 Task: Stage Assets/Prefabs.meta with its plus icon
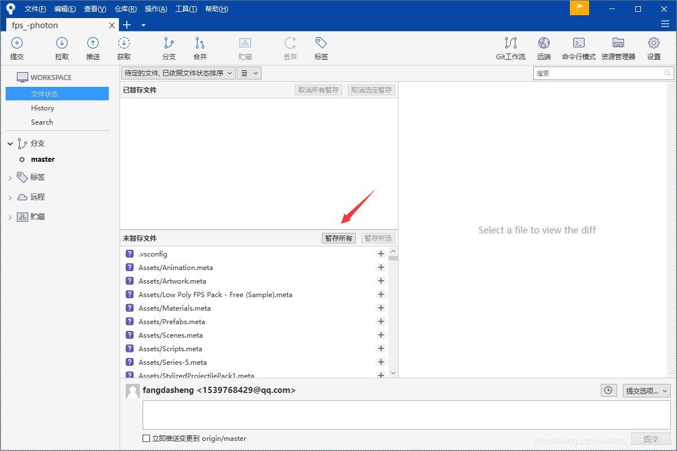(381, 322)
